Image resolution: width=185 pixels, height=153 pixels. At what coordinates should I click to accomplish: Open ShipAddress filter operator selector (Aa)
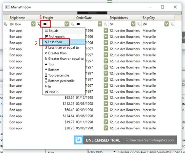[x=112, y=24]
